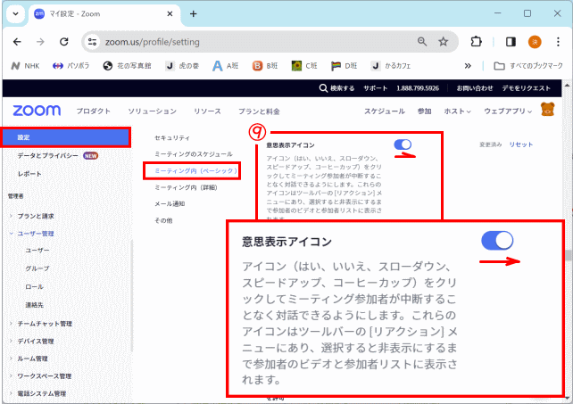Open the bear profile avatar
This screenshot has height=404, width=573.
(x=548, y=110)
